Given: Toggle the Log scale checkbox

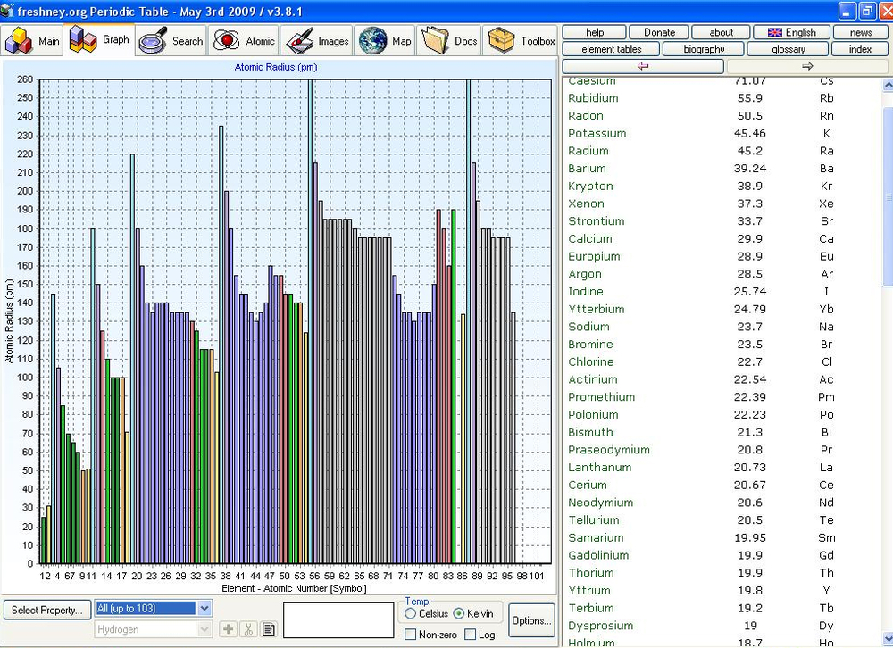Looking at the screenshot, I should (471, 635).
